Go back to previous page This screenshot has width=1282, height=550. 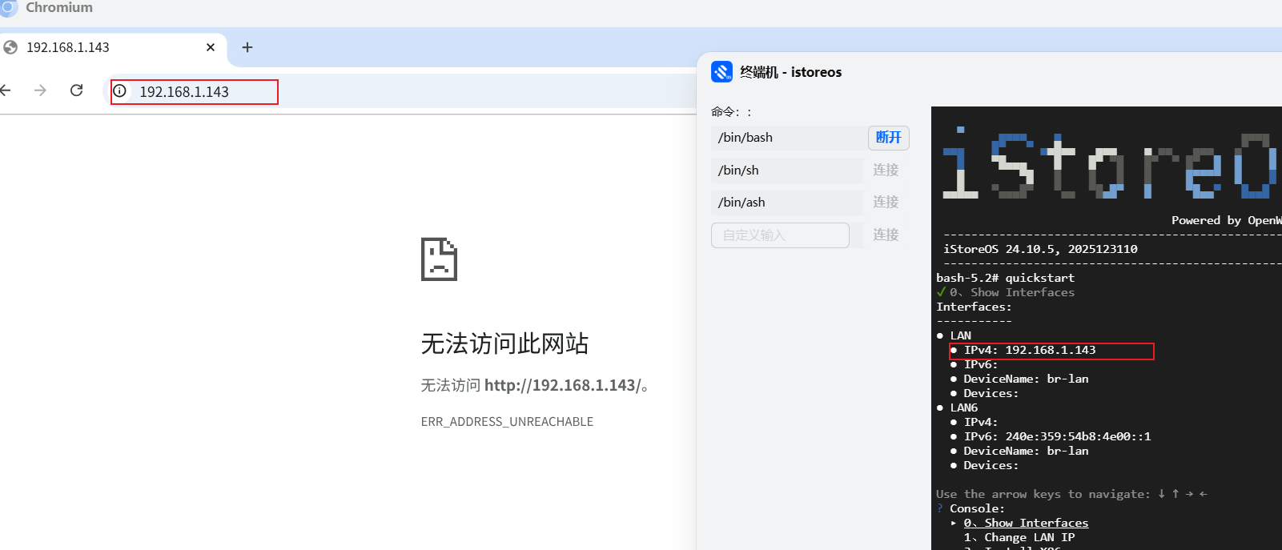pyautogui.click(x=6, y=90)
